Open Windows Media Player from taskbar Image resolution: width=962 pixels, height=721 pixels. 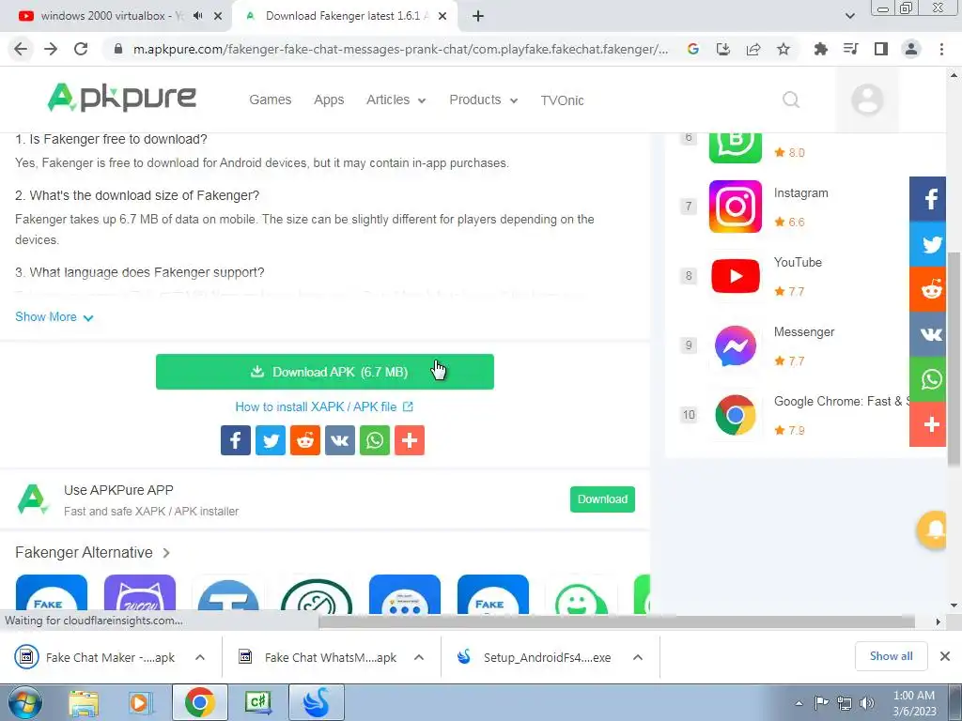click(x=141, y=702)
